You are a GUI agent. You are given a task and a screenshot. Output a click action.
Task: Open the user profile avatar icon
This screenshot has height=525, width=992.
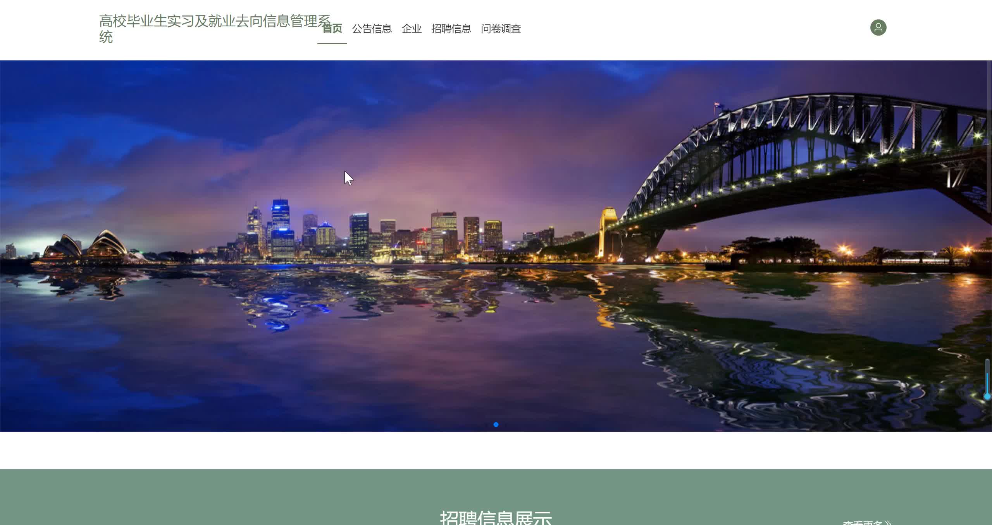pos(878,27)
